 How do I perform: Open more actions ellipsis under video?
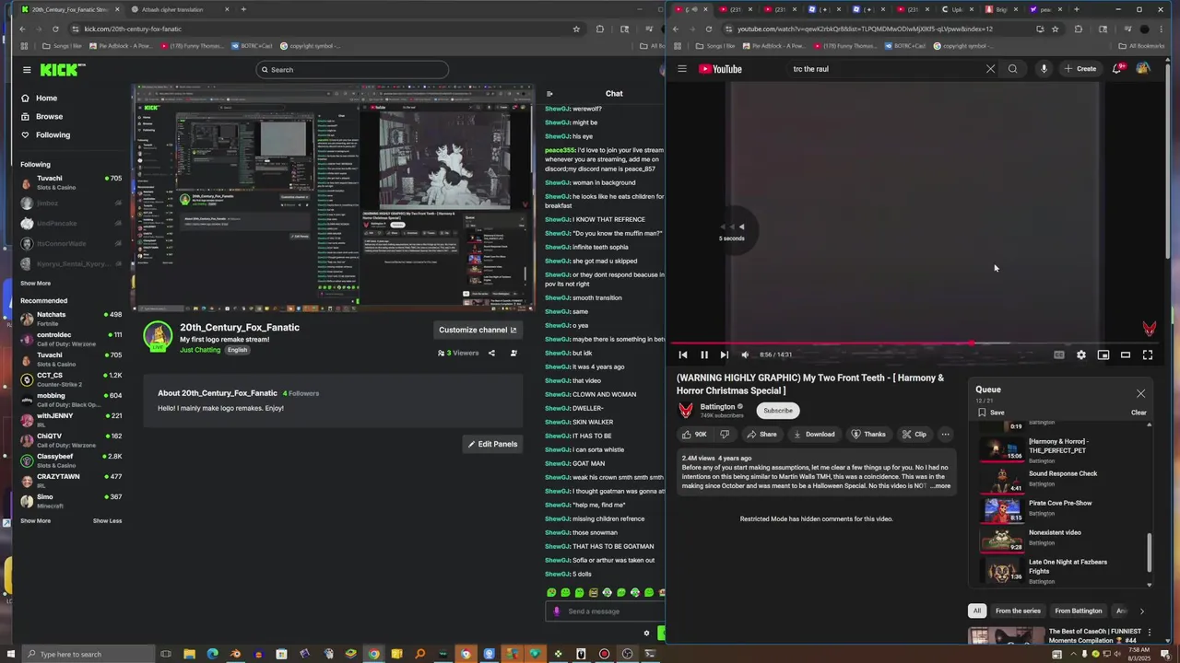click(945, 435)
